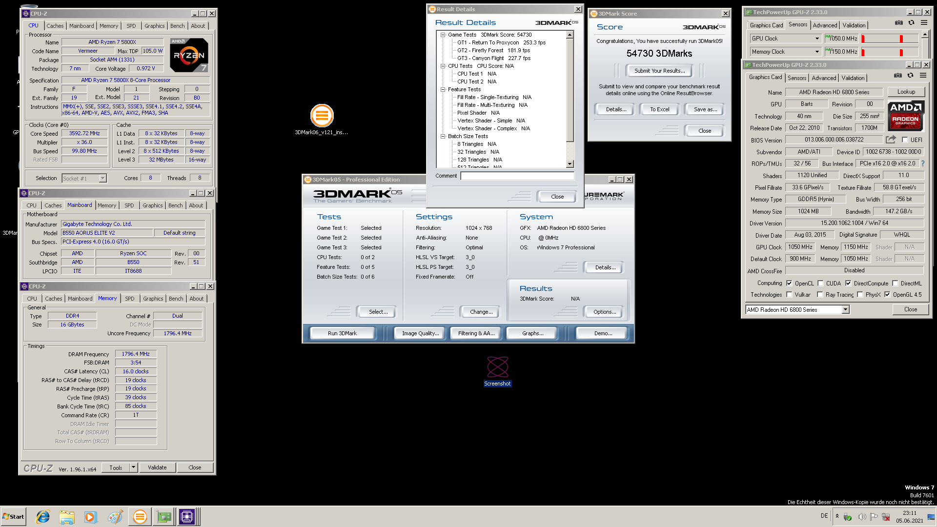Click Memory Clock sensor graph

coord(890,52)
